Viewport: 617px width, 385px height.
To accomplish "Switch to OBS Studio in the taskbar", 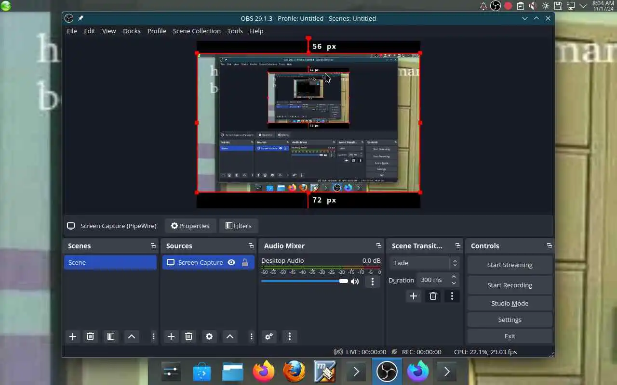I will point(387,372).
